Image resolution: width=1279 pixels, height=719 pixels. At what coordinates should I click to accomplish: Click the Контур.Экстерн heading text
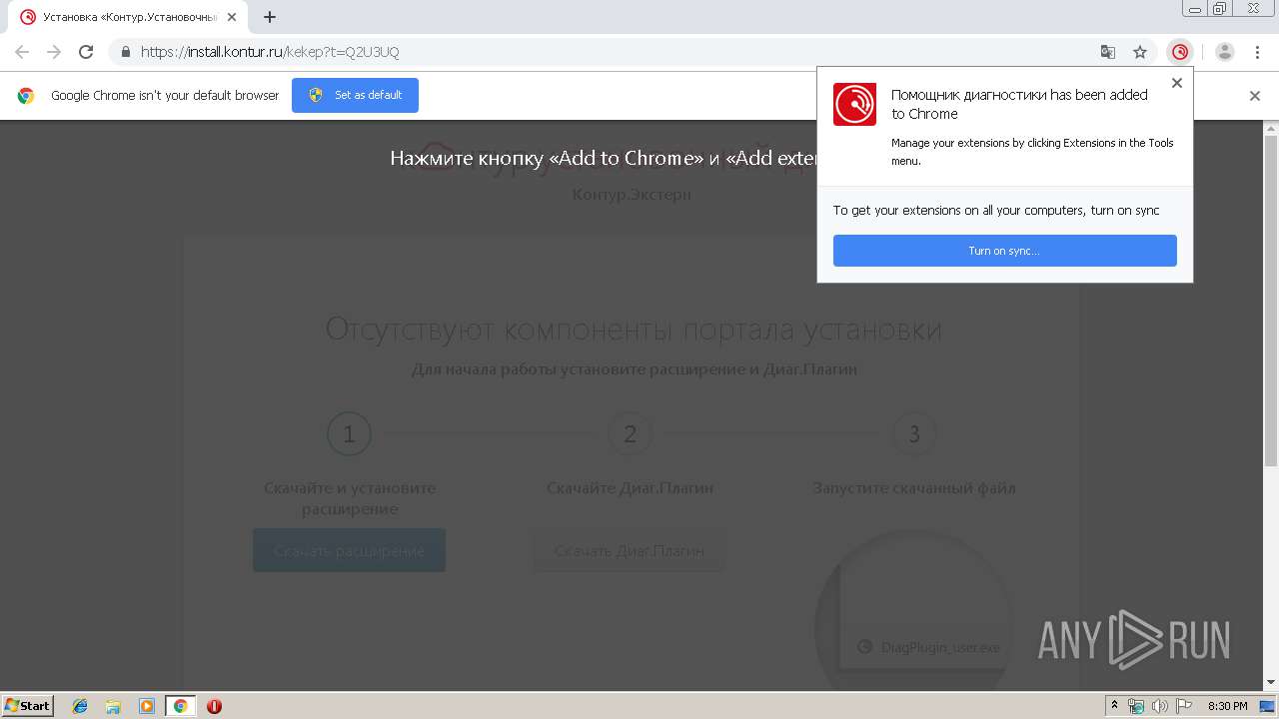pyautogui.click(x=632, y=194)
